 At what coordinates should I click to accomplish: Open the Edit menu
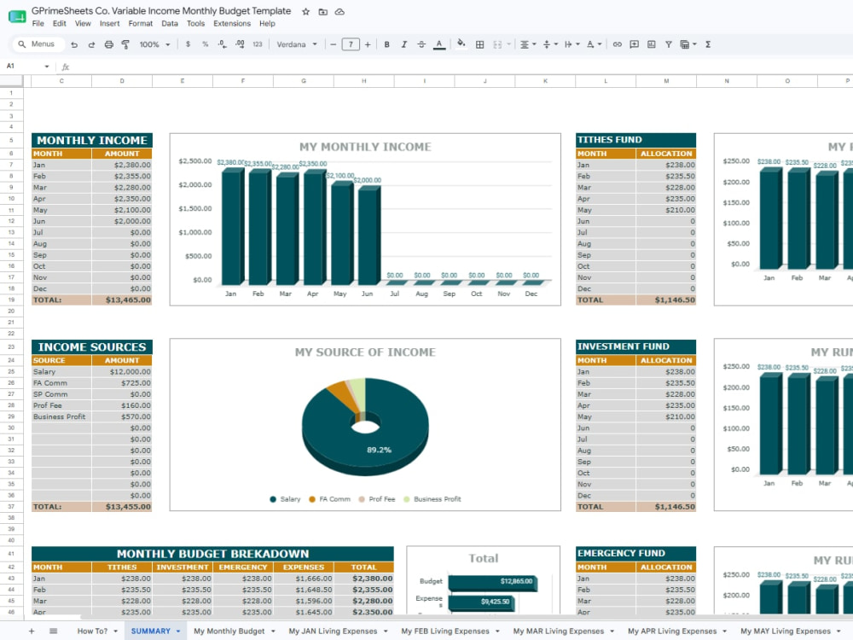(60, 23)
